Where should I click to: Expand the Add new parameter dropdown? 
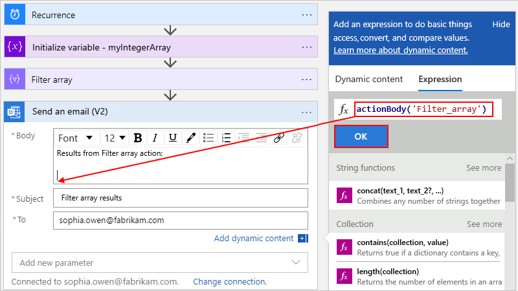[160, 263]
